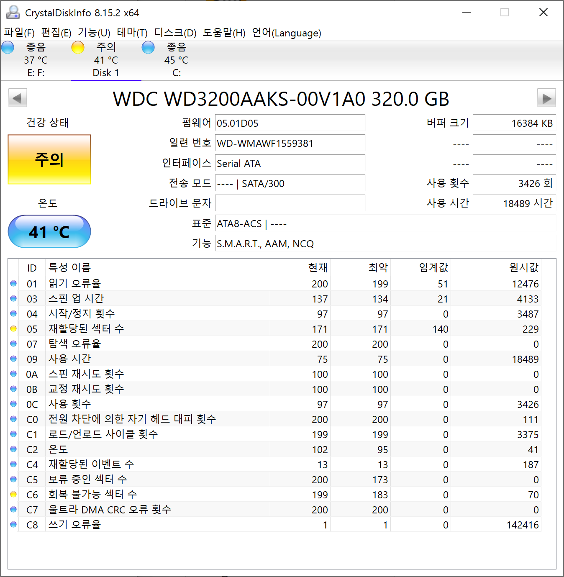Click yellow status dot for C6 회복 불가능 섹터 수

[x=13, y=494]
